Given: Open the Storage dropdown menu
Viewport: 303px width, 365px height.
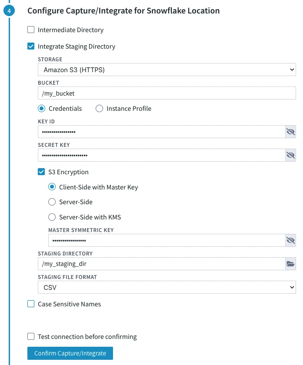Looking at the screenshot, I should click(x=167, y=70).
